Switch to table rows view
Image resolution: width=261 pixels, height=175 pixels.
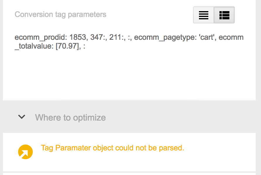pyautogui.click(x=224, y=15)
